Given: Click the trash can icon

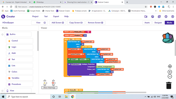Looking at the screenshot, I should coord(169,85).
